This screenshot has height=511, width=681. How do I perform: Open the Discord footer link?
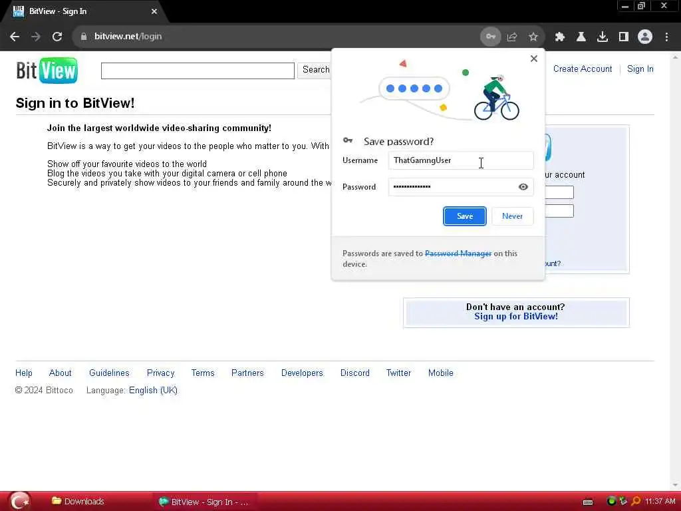point(355,373)
